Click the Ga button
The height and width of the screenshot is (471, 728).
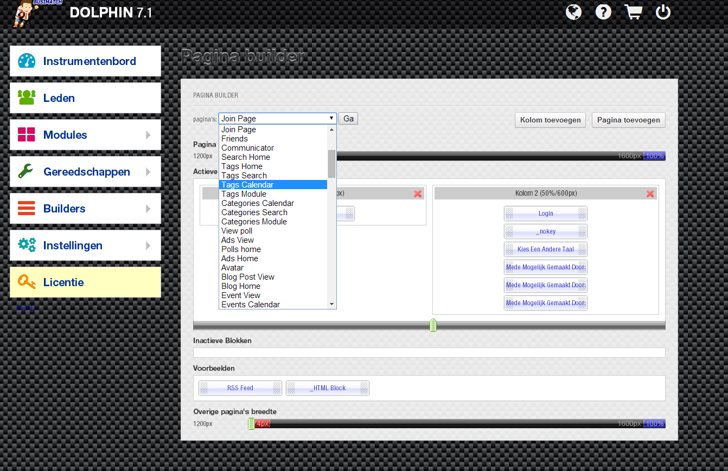point(348,119)
